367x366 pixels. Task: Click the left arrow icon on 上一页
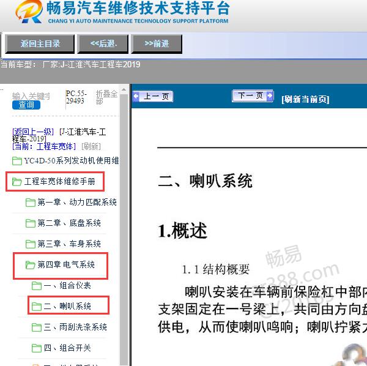pos(136,96)
